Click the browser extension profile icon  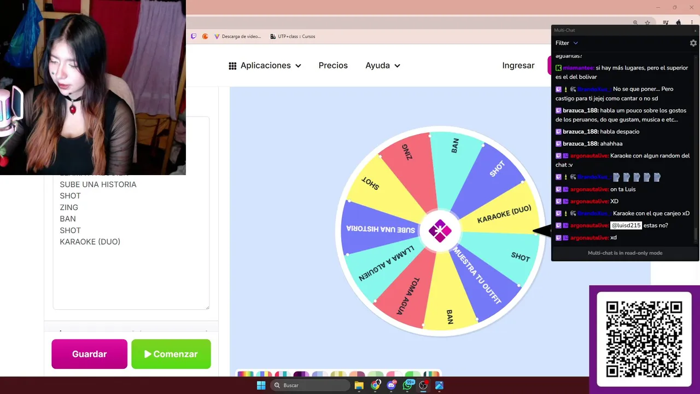pos(678,22)
